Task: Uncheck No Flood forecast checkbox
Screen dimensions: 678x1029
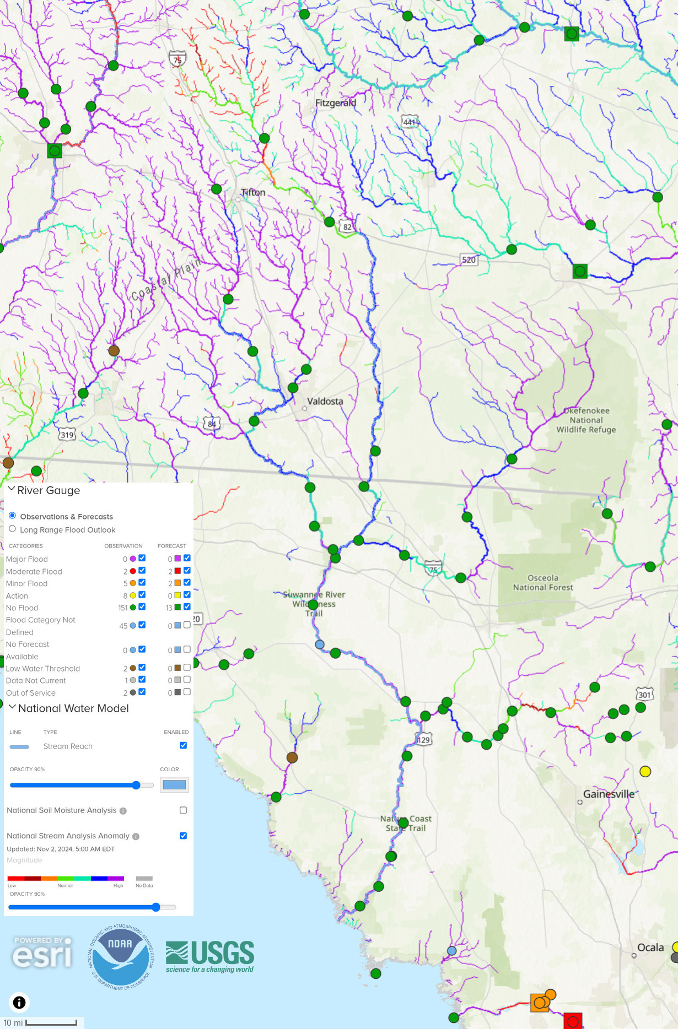Action: (x=187, y=607)
